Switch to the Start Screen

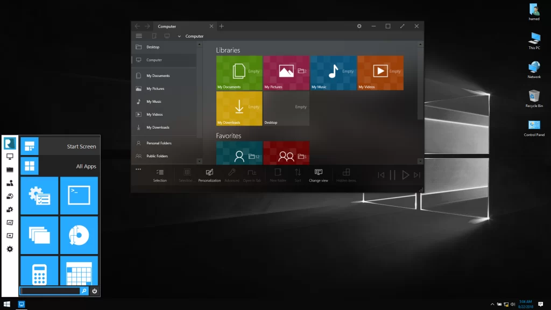pos(60,146)
